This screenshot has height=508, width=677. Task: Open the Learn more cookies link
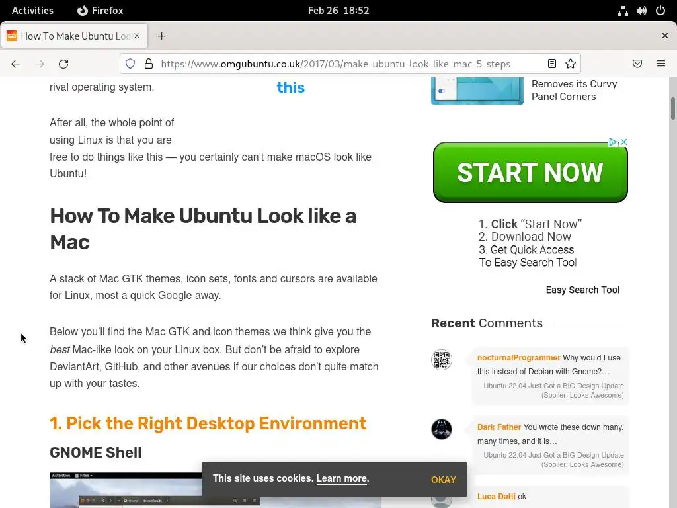point(342,478)
